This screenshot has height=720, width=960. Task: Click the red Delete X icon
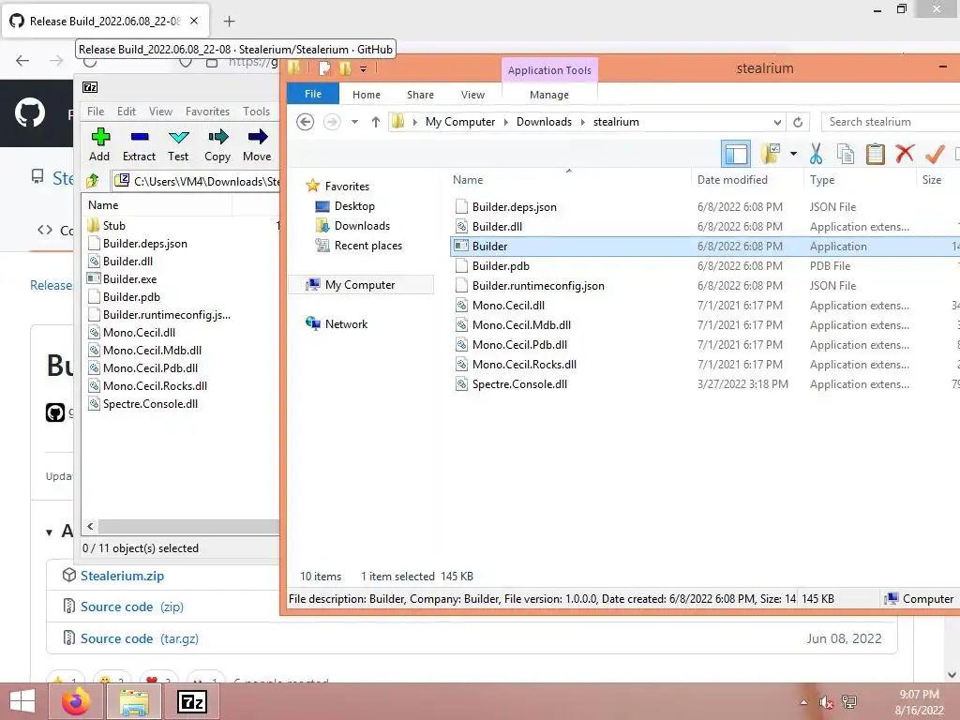click(905, 154)
